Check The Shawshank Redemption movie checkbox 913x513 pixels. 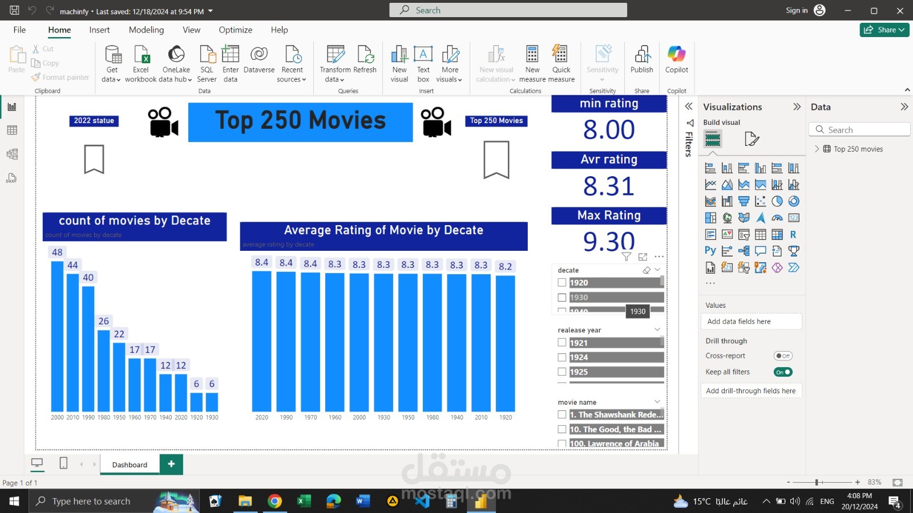tap(562, 415)
